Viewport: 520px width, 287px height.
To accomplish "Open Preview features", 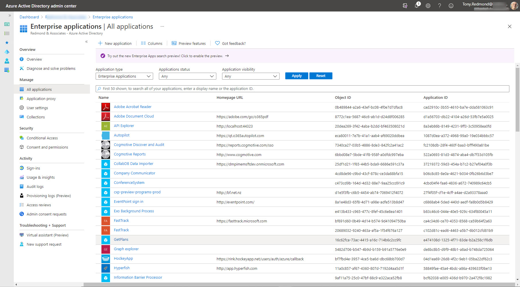I will point(189,43).
